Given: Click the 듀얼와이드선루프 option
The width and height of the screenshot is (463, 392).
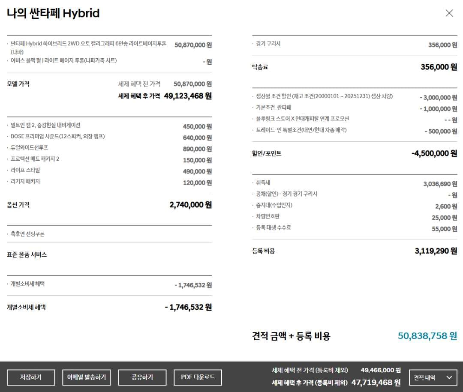Looking at the screenshot, I should click(29, 148).
